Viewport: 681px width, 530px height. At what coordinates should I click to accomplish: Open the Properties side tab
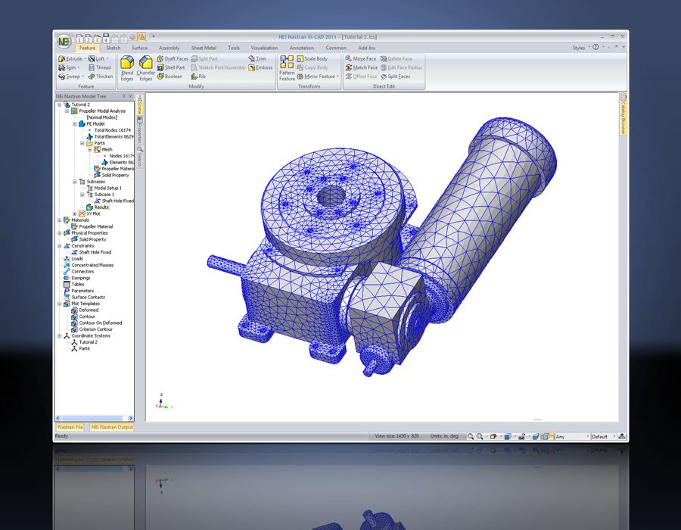[x=140, y=130]
